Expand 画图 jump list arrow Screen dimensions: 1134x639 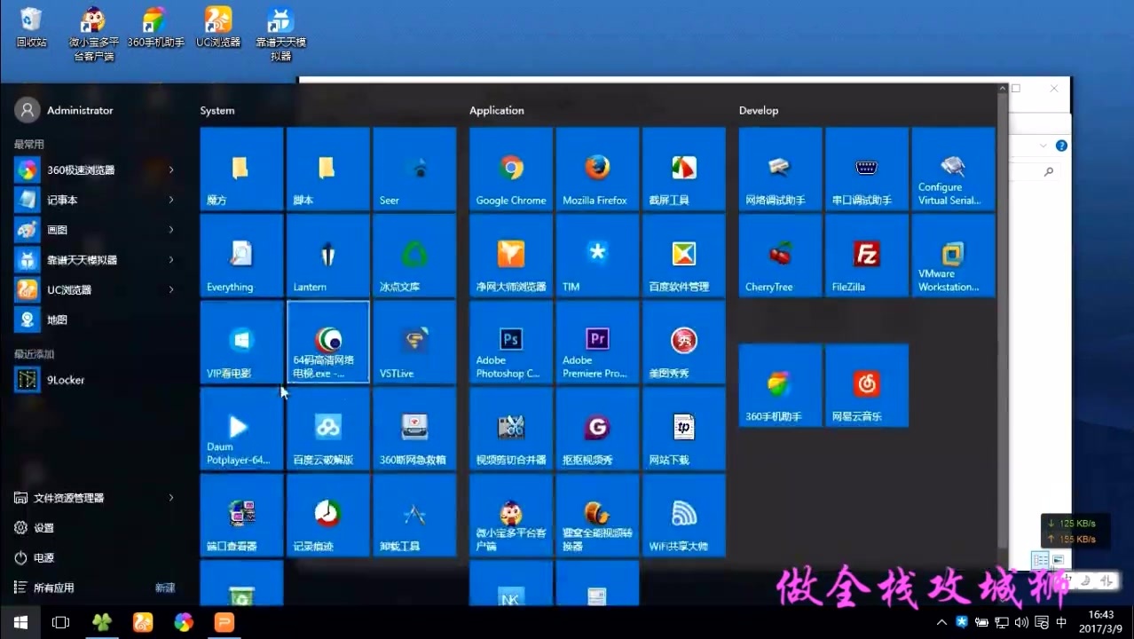(x=171, y=229)
